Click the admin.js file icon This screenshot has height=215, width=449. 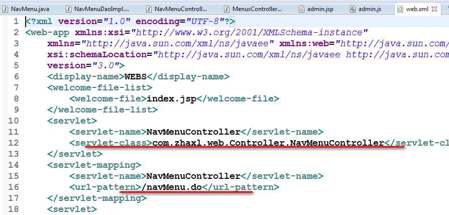tap(353, 9)
